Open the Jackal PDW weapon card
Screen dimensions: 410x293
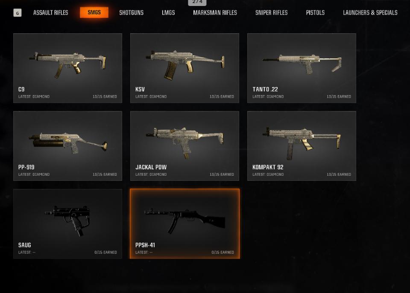click(x=184, y=146)
